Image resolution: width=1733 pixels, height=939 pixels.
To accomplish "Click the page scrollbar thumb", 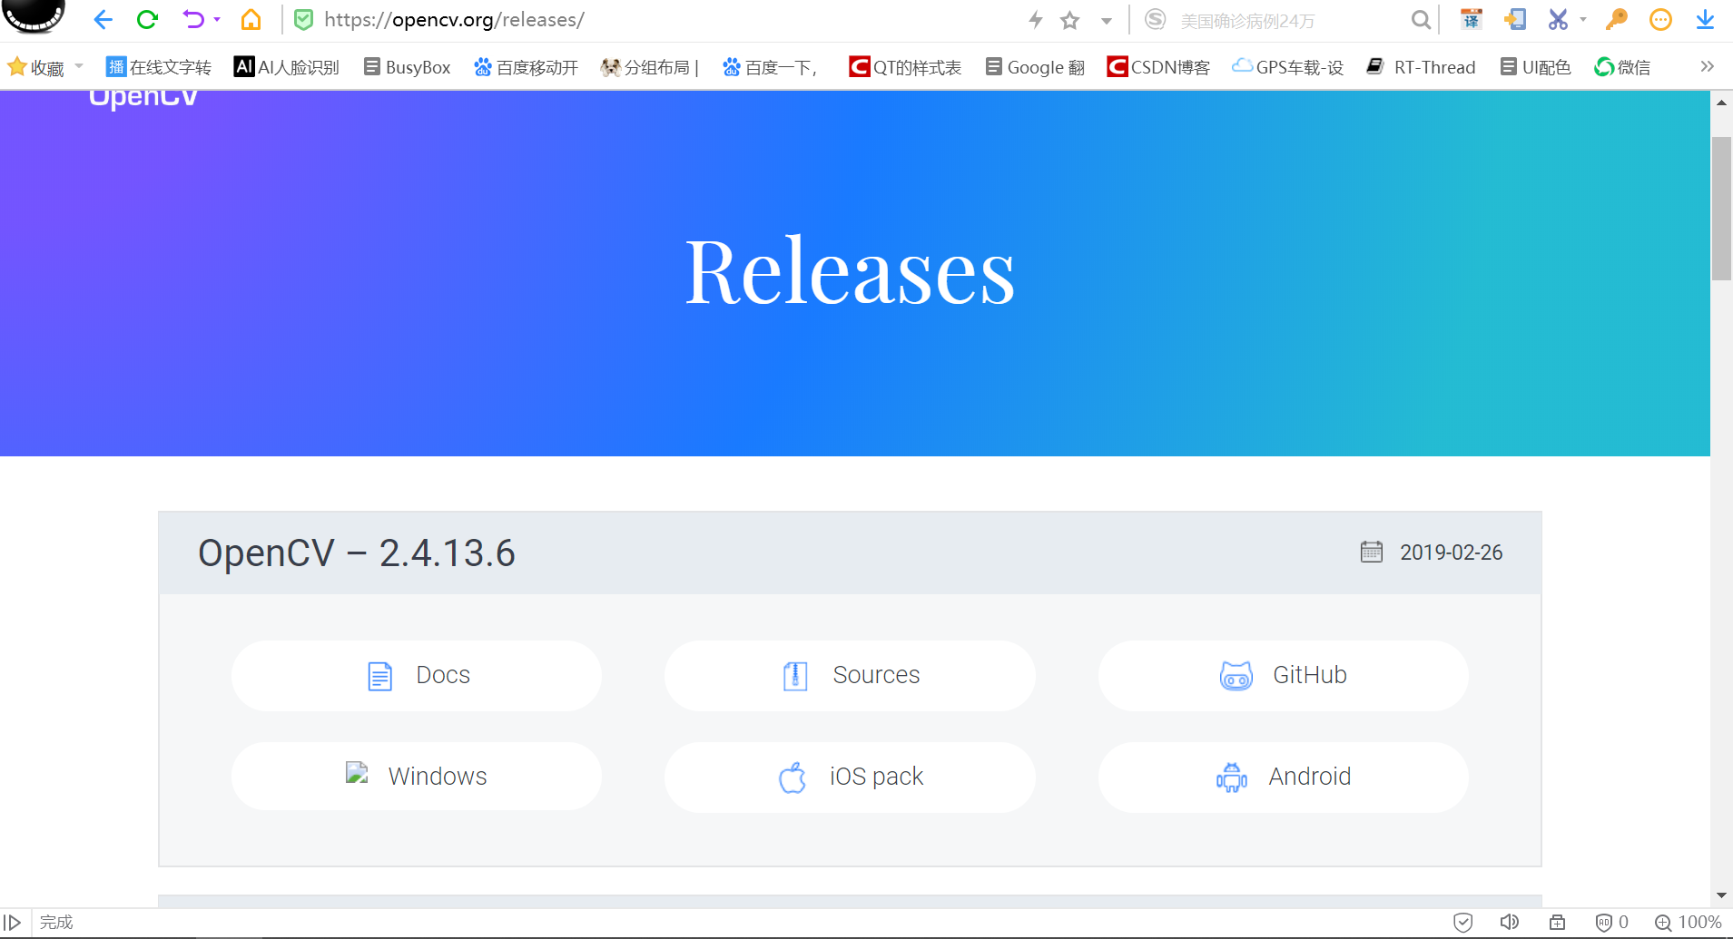I will click(x=1721, y=209).
